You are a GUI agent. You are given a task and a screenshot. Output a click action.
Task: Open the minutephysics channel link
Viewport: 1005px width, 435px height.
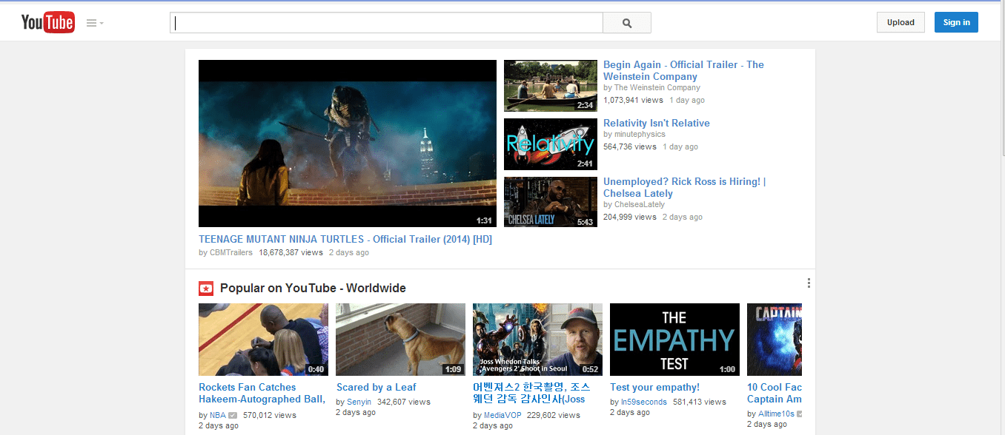click(x=640, y=135)
